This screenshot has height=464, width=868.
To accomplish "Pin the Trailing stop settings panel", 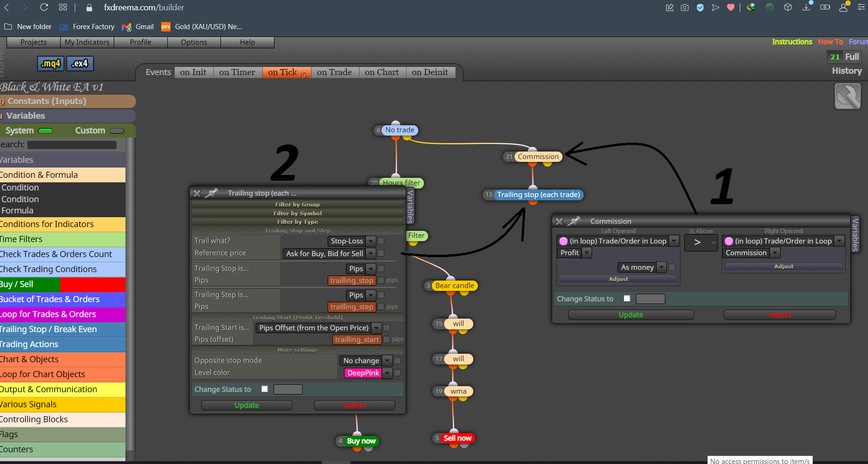I will (211, 193).
